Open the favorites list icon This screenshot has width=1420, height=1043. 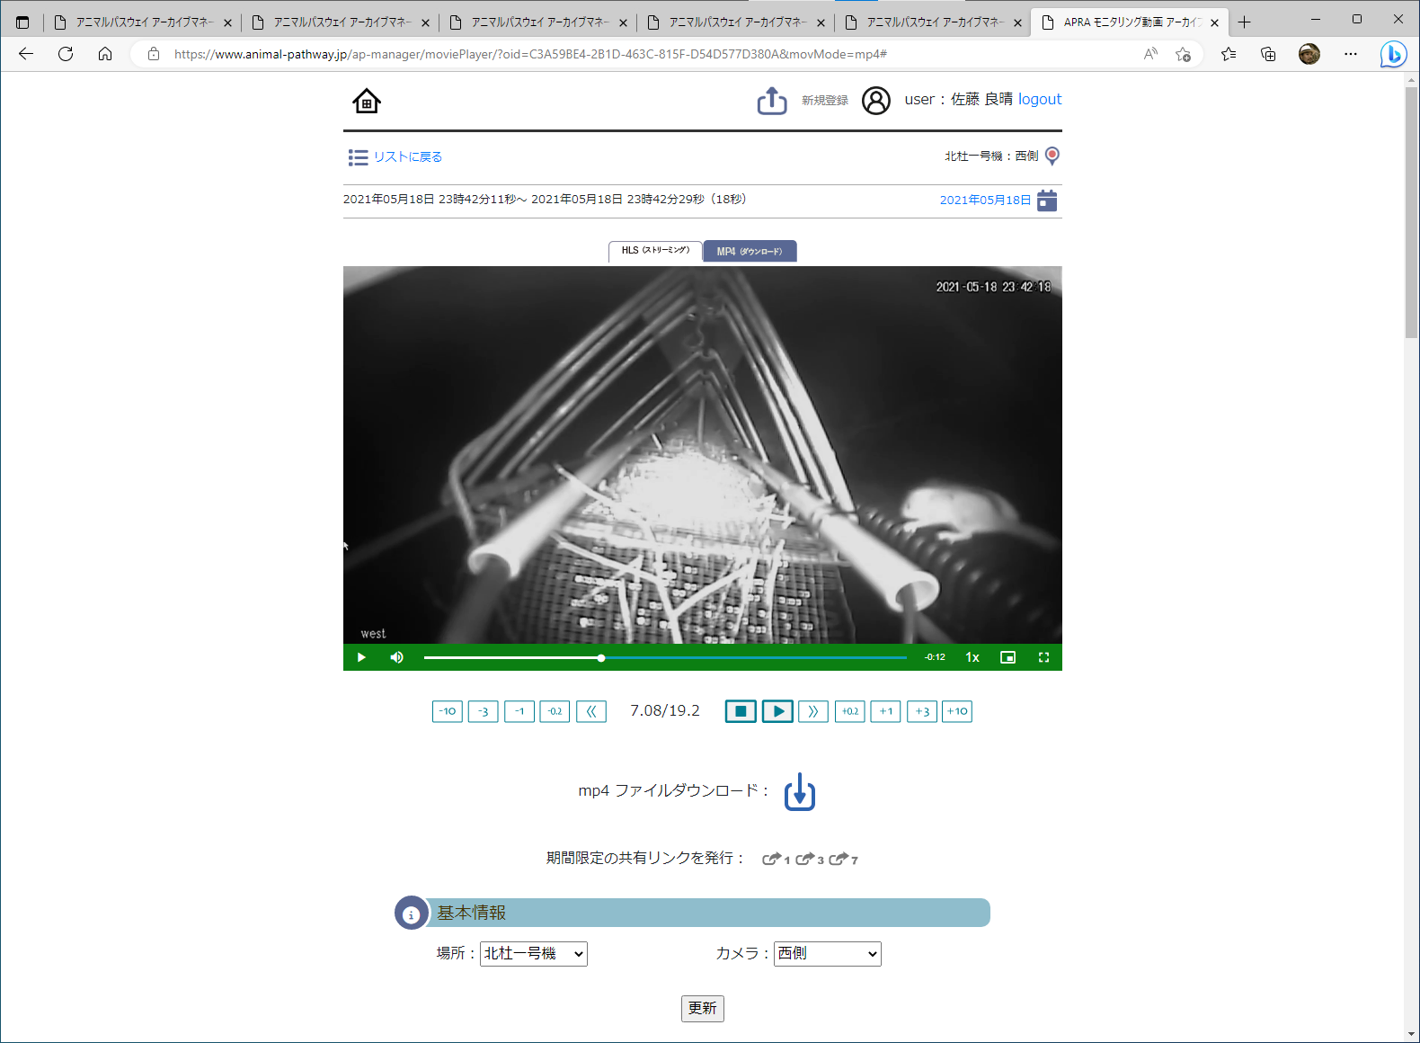(1229, 54)
